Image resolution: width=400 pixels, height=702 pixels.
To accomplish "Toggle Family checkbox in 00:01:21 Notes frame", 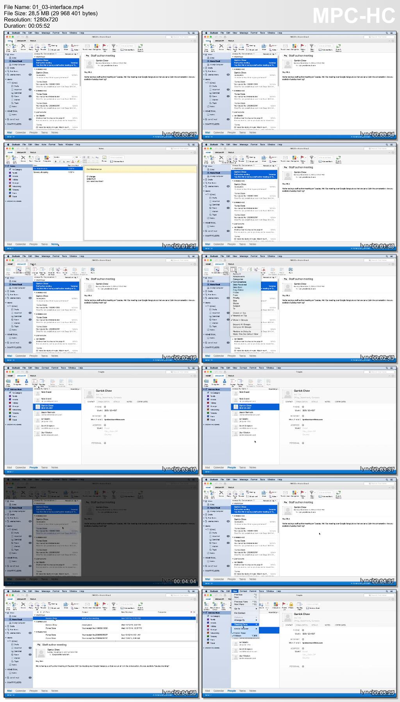I will (x=10, y=173).
